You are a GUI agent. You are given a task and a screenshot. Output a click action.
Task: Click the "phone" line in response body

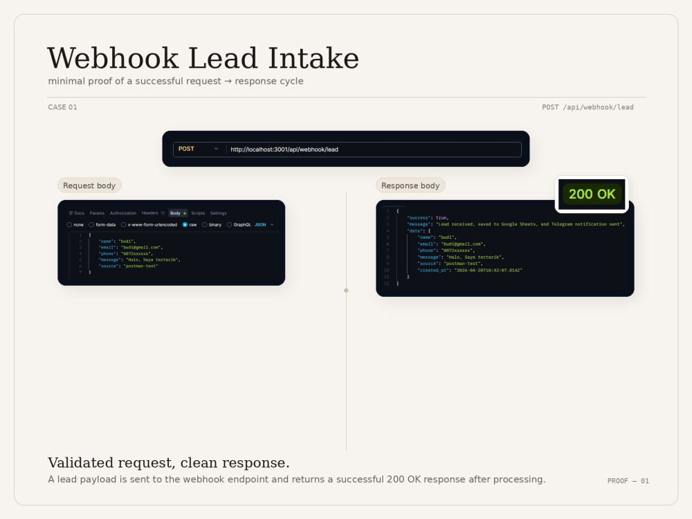tap(446, 251)
